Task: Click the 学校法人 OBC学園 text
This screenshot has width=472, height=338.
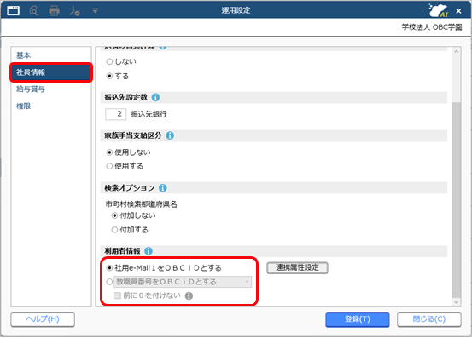Action: coord(432,27)
